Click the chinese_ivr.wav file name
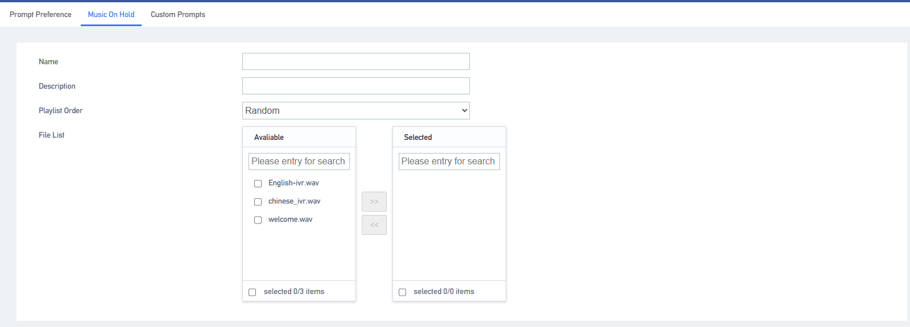Image resolution: width=910 pixels, height=327 pixels. 294,201
